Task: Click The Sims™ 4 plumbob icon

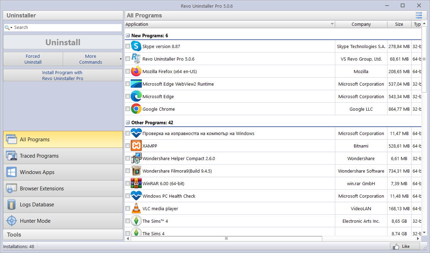Action: (136, 221)
